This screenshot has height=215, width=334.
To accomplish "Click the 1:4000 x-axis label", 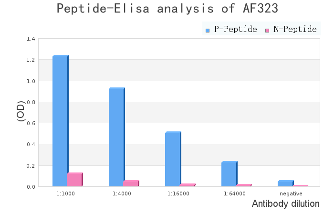I will [x=122, y=193].
